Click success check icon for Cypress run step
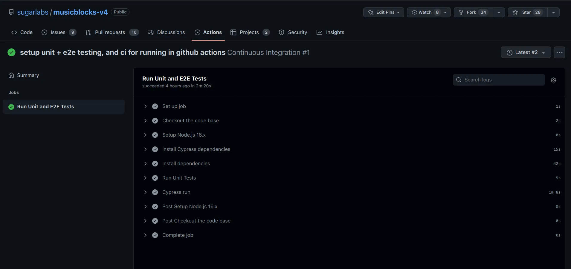This screenshot has width=571, height=269. [x=155, y=192]
